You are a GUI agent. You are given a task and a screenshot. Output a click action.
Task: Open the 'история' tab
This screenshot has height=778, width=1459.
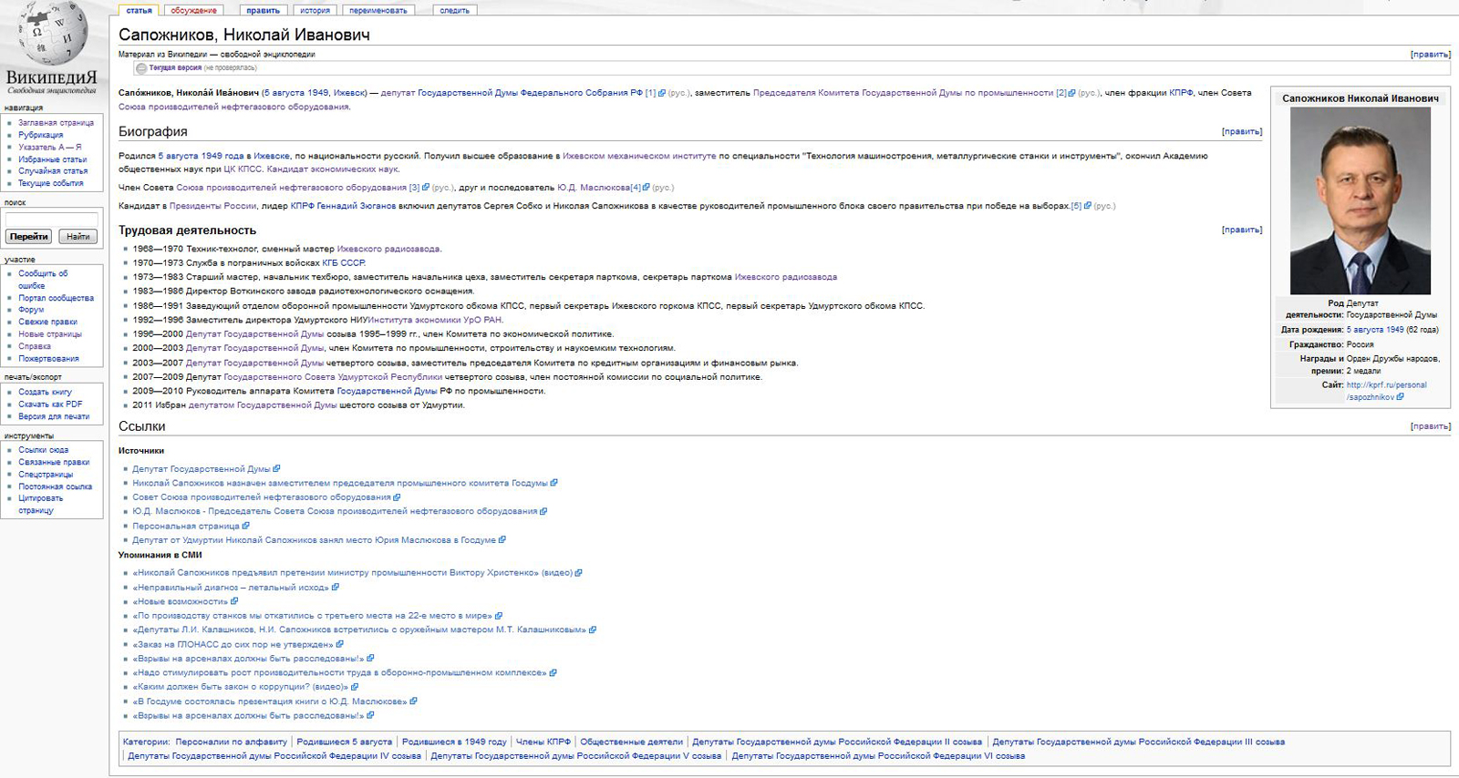pyautogui.click(x=315, y=10)
